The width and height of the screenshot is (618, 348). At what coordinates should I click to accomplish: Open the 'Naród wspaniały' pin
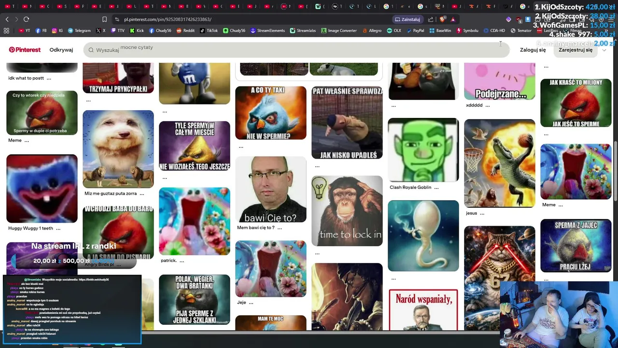pos(423,310)
